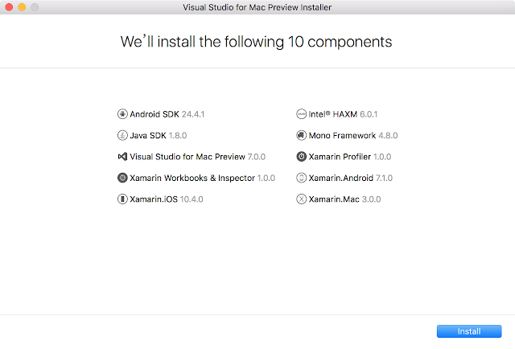The image size is (515, 349).
Task: Click the Mono Framework component icon
Action: [302, 135]
